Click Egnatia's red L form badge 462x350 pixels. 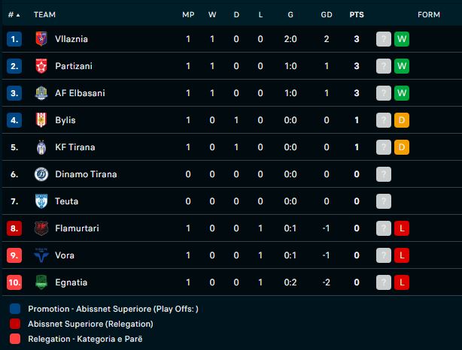pyautogui.click(x=402, y=282)
